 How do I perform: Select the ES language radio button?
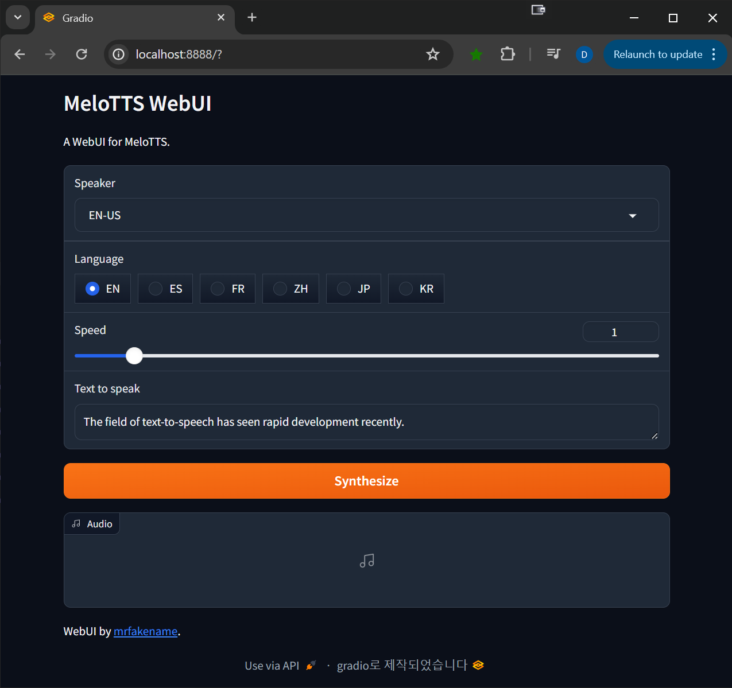156,289
